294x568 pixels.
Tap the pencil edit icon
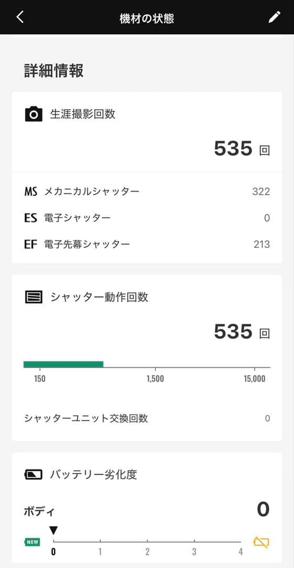274,17
